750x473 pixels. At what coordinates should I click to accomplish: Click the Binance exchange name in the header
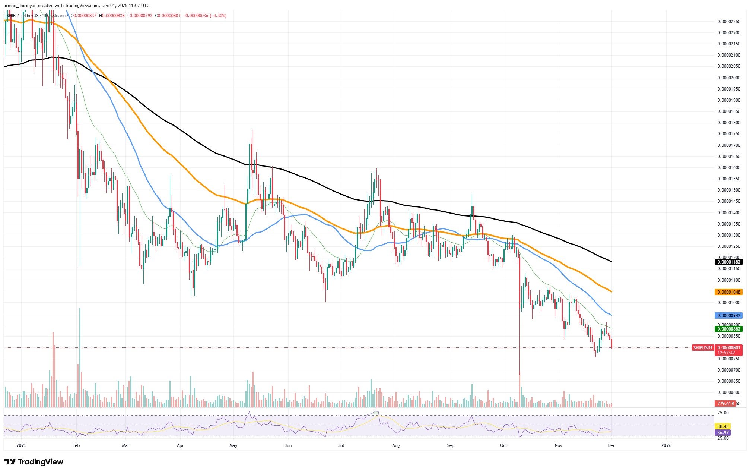[x=60, y=16]
